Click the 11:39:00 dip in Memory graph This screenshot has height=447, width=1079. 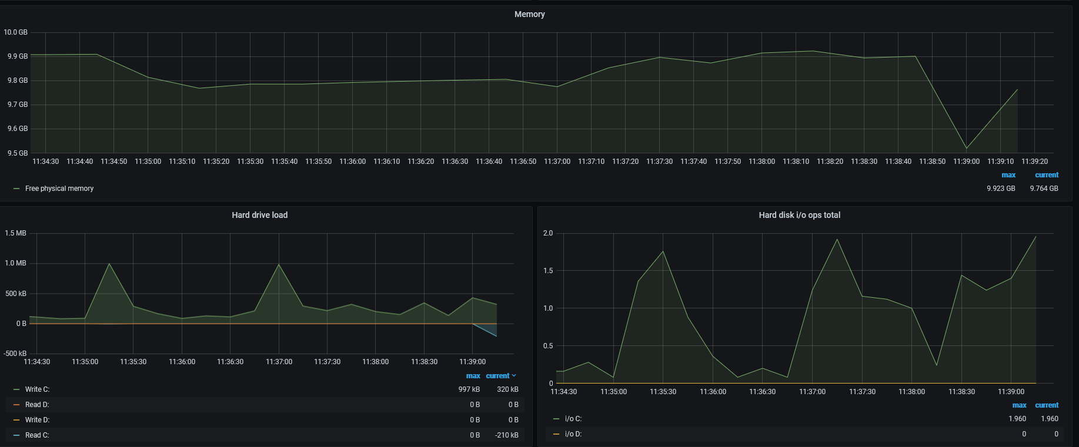tap(966, 148)
